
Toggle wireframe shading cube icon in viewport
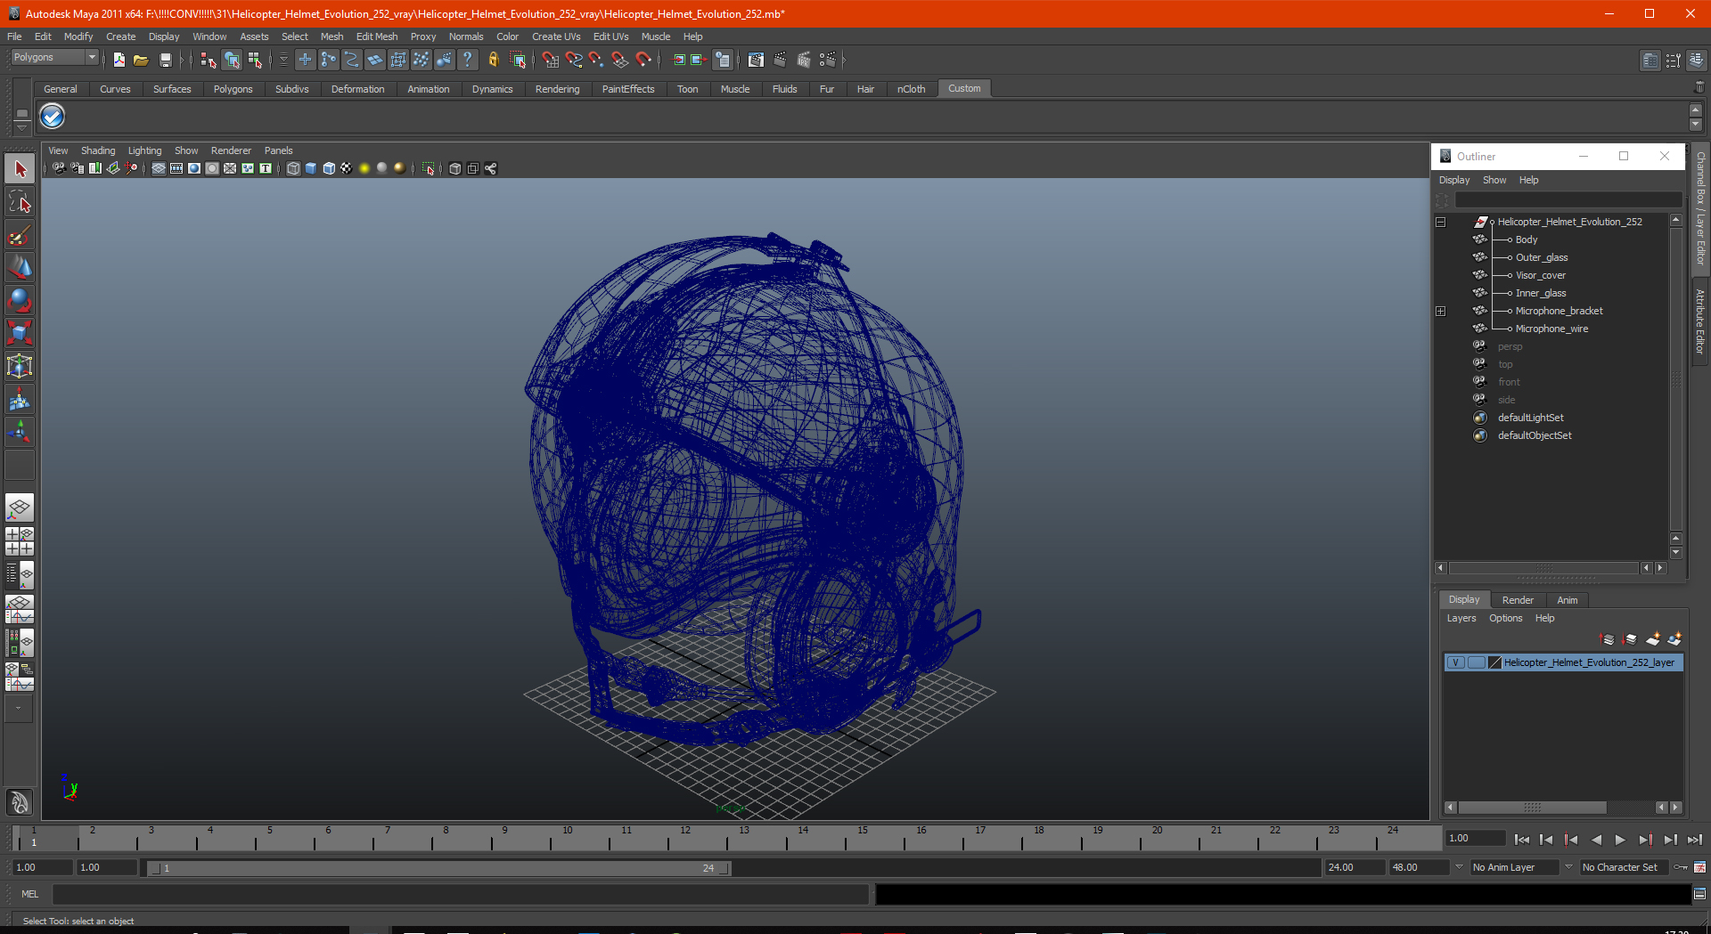293,168
